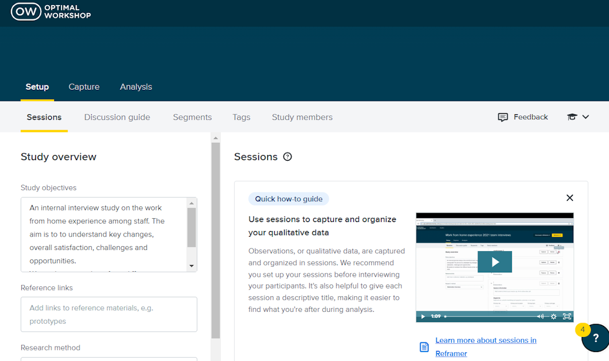Open the Discussion guide section
This screenshot has width=609, height=361.
tap(117, 117)
